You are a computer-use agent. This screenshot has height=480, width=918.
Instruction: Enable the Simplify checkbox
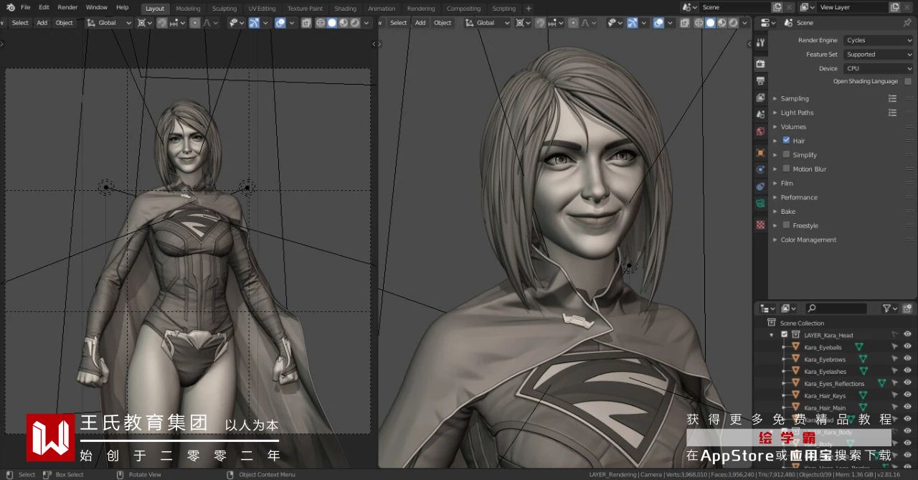point(786,155)
